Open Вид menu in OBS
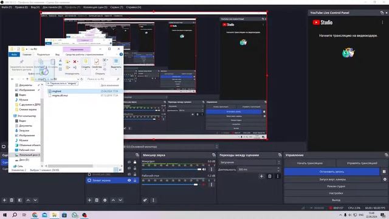This screenshot has height=219, width=389. (35, 7)
